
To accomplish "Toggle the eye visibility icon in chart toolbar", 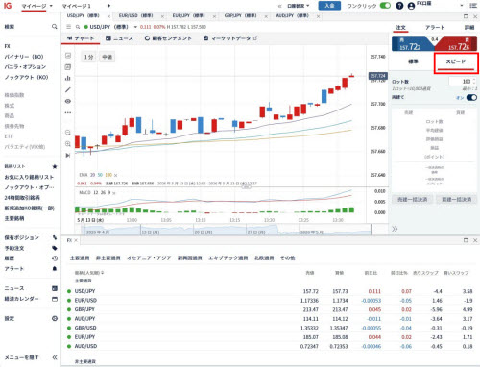I will pos(68,101).
